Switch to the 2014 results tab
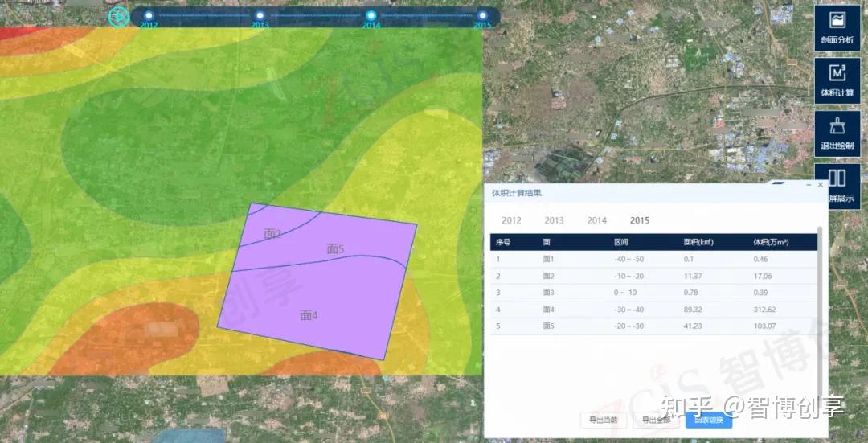Image resolution: width=868 pixels, height=443 pixels. (596, 220)
